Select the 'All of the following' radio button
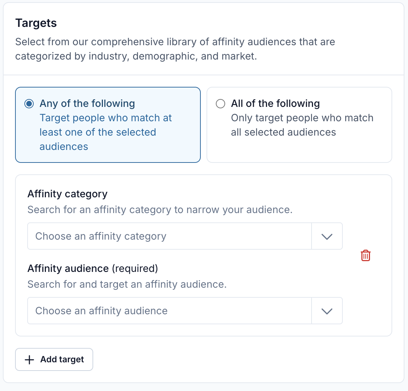Image resolution: width=408 pixels, height=391 pixels. tap(220, 104)
